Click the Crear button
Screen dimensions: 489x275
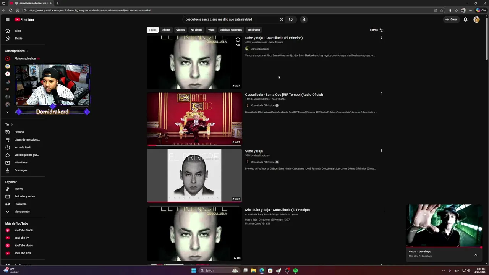pyautogui.click(x=451, y=19)
